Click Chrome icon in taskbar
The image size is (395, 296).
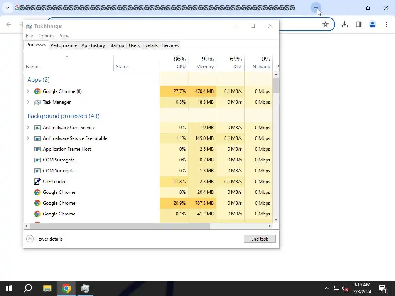click(x=66, y=288)
